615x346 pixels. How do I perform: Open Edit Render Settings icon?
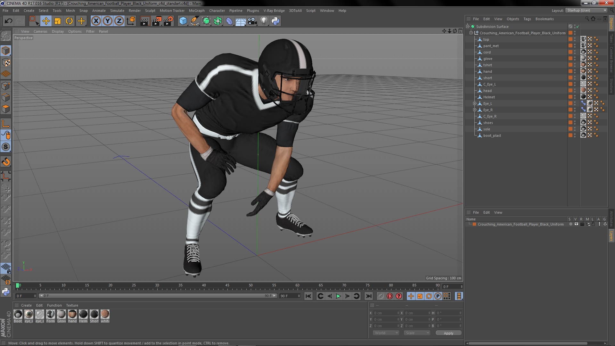[168, 21]
